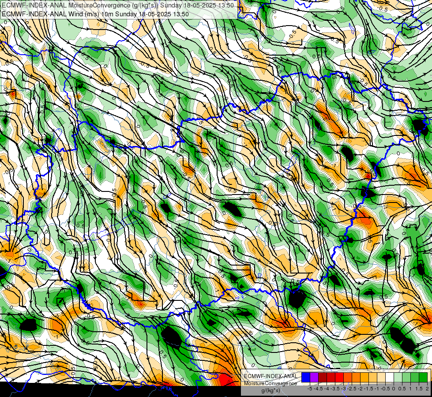The width and height of the screenshot is (432, 397).
Task: Click the blue legend swatch
Action: [306, 377]
